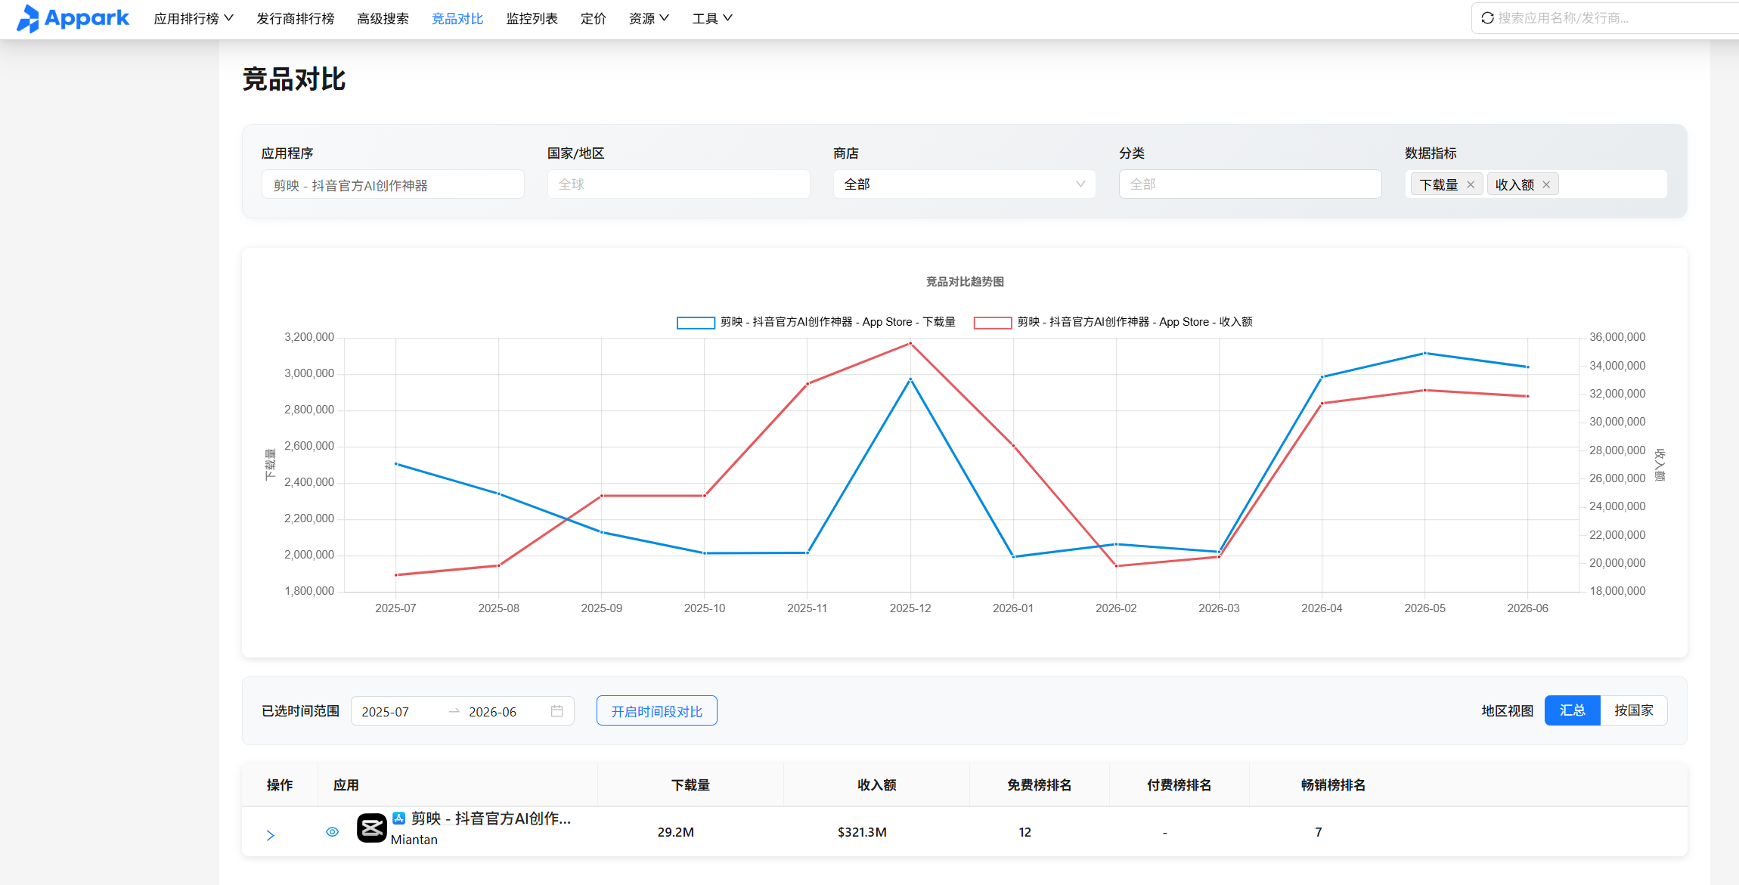This screenshot has width=1739, height=885.
Task: Open the date range calendar icon
Action: click(x=557, y=711)
